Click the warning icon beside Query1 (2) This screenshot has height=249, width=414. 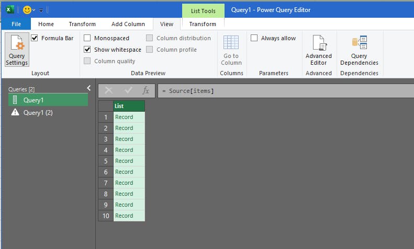click(x=15, y=112)
